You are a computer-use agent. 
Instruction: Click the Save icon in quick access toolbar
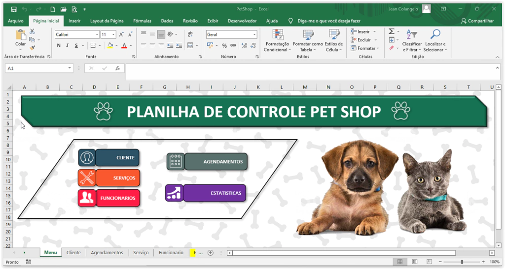point(13,9)
